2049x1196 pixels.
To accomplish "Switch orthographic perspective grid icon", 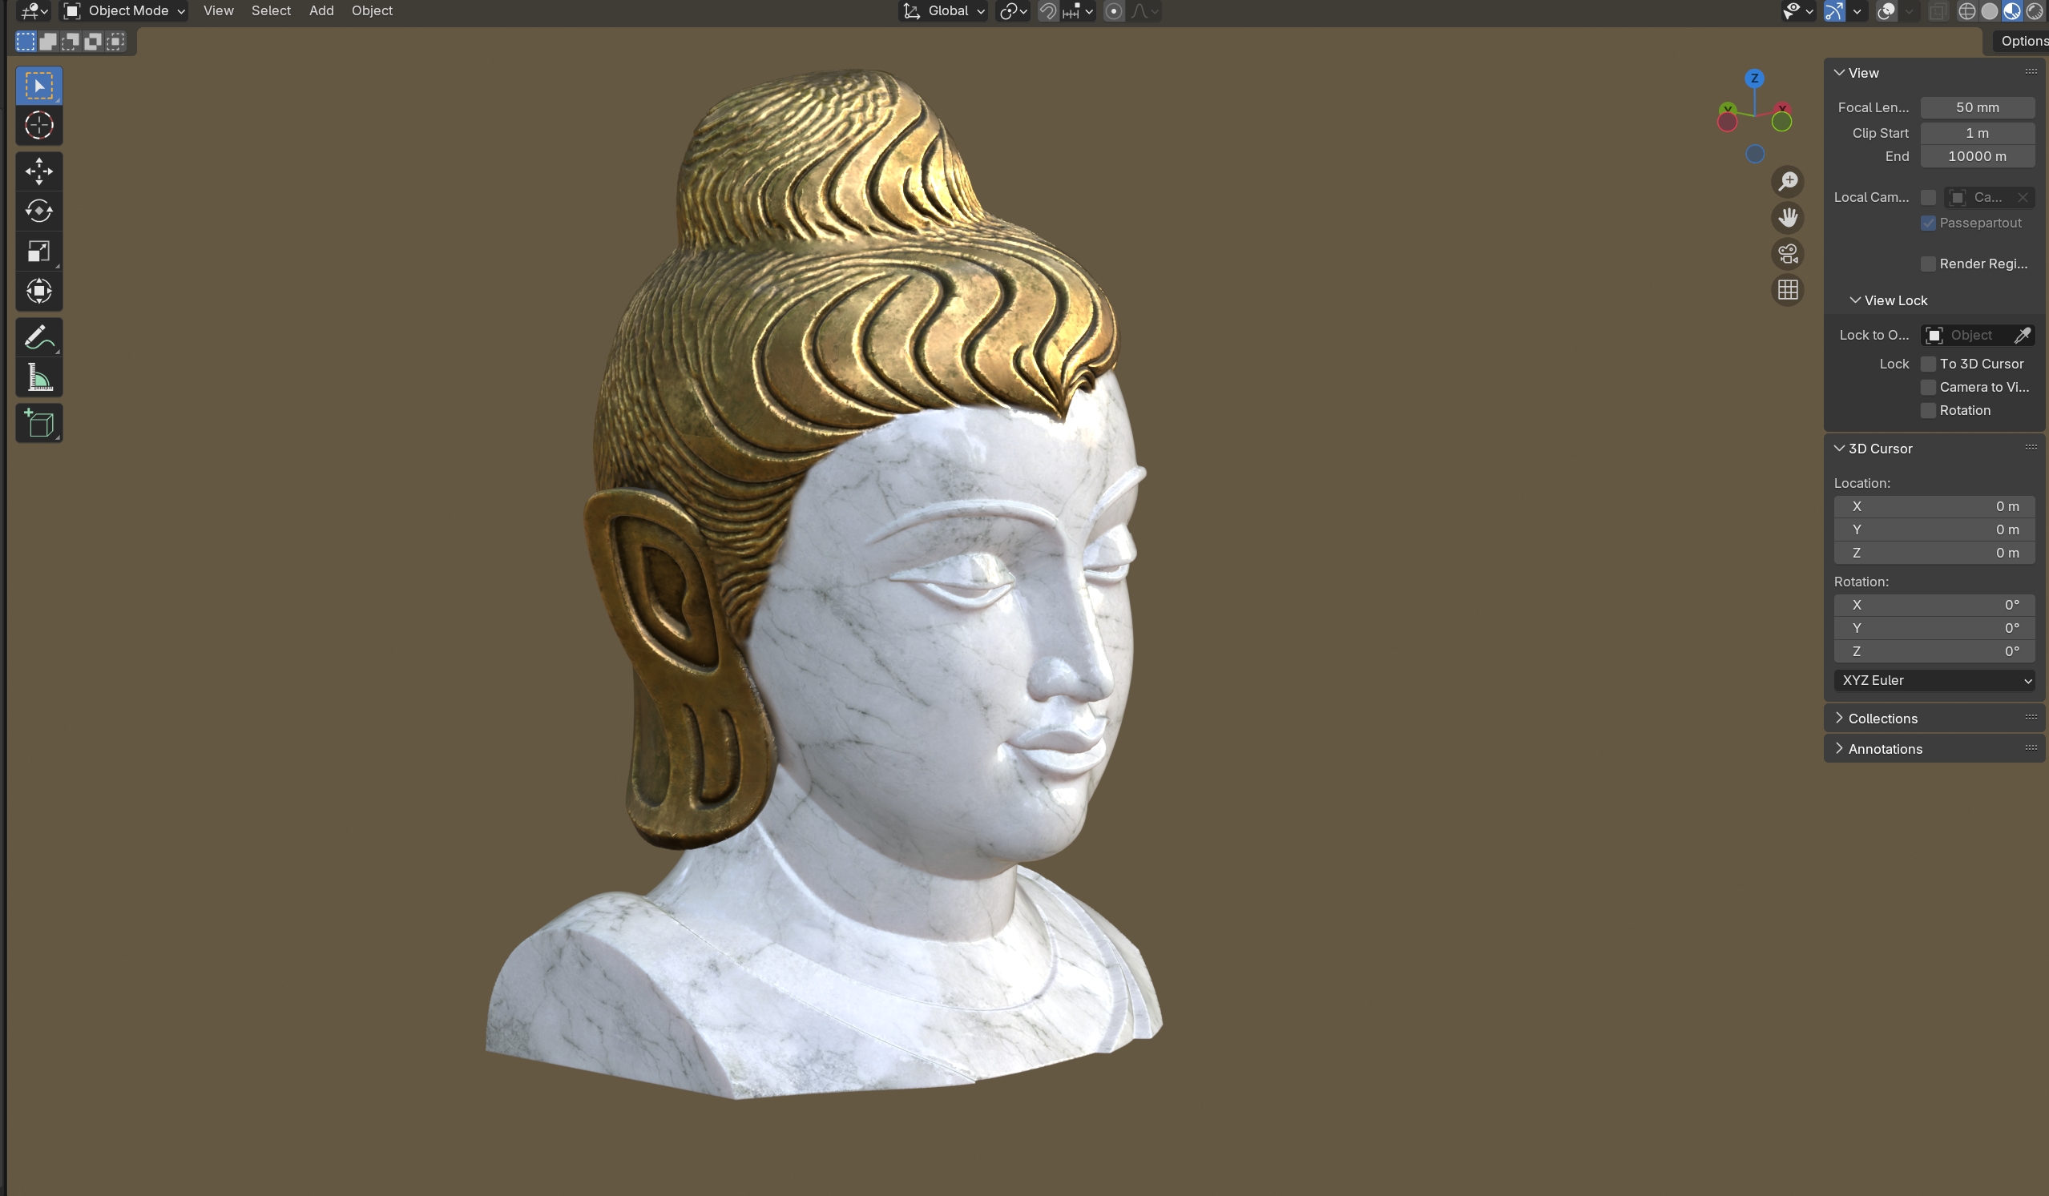I will click(1787, 290).
